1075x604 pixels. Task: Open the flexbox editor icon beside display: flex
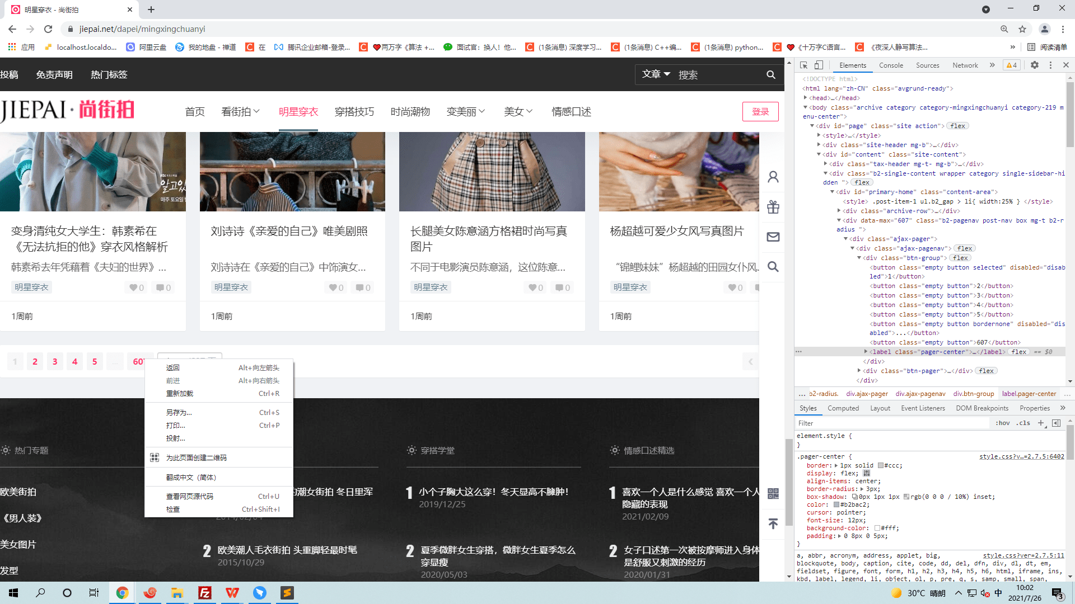[867, 473]
